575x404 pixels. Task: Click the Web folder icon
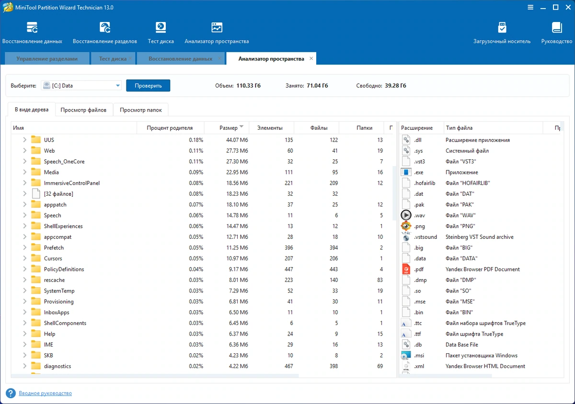click(36, 150)
